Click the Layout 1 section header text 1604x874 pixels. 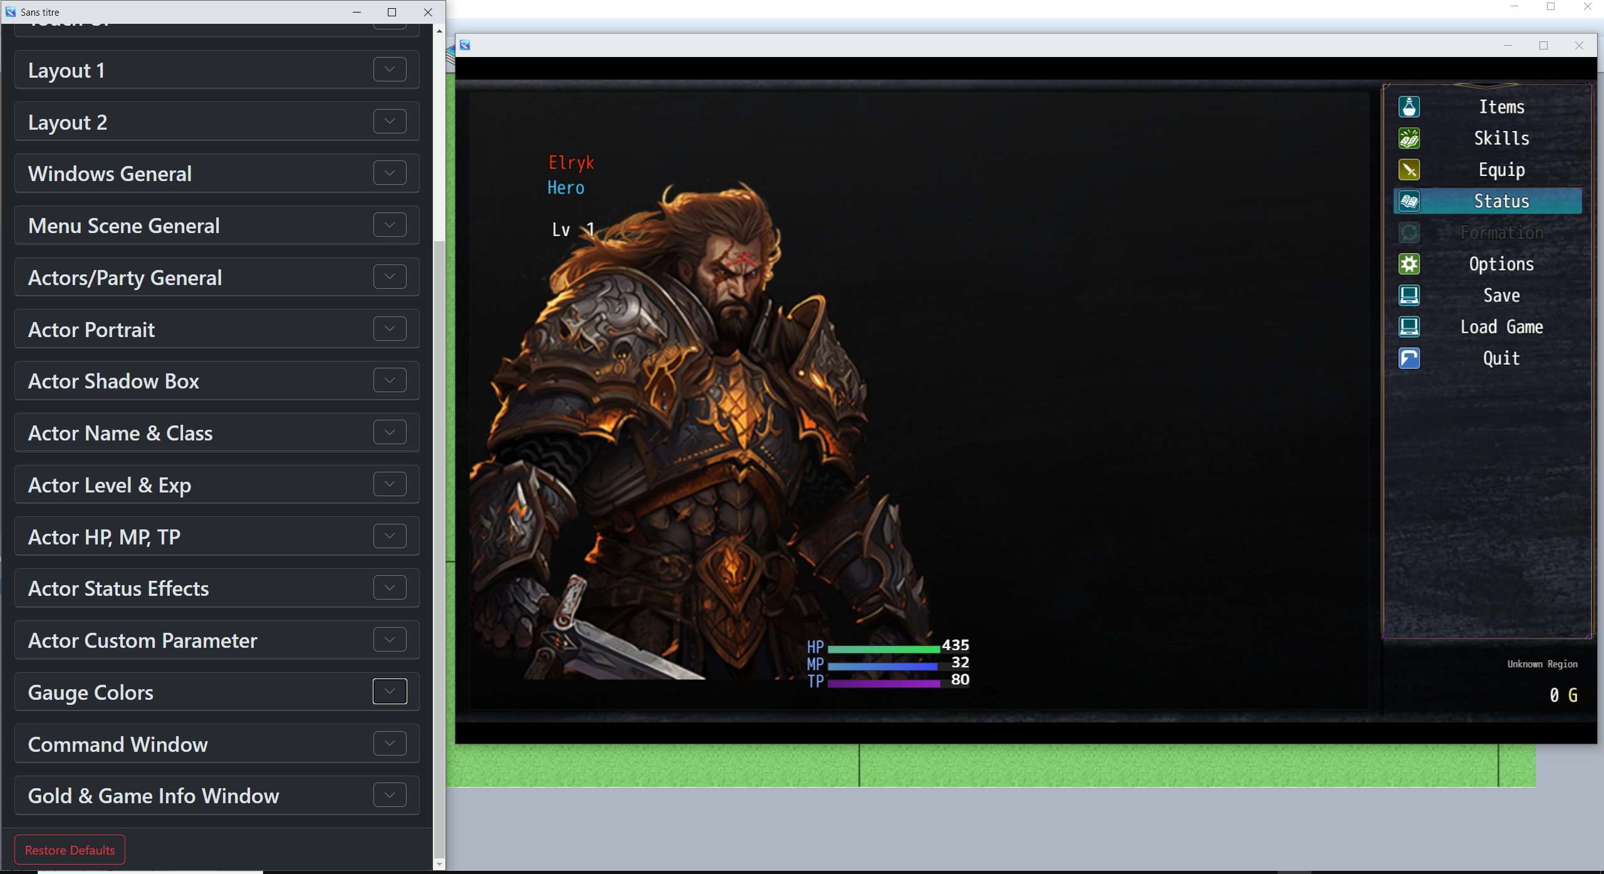[66, 70]
